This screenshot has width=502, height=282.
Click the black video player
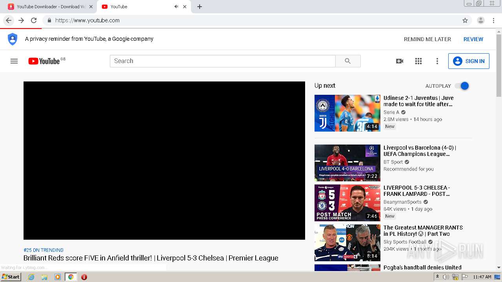(x=164, y=161)
